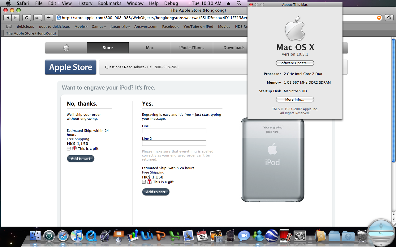396x247 pixels.
Task: Click Version 10.5.1 text in About window
Action: [x=295, y=54]
